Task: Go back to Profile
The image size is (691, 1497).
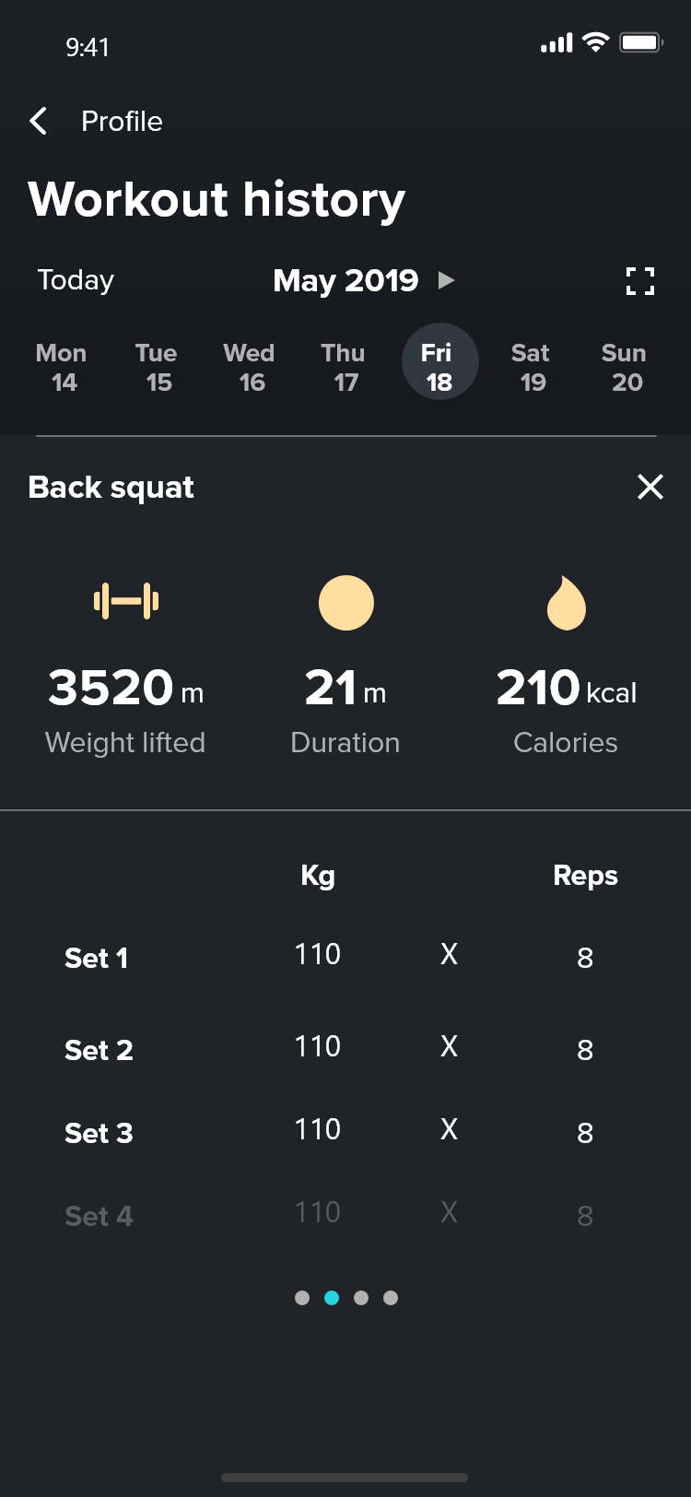Action: click(x=122, y=121)
